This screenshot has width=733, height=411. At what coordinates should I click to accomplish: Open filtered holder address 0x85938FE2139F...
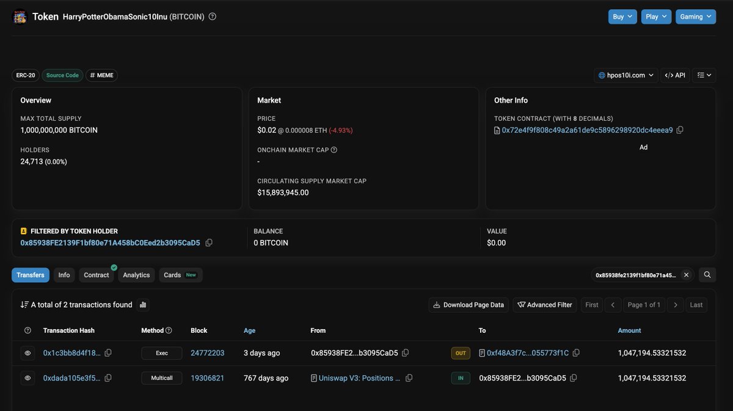coord(110,242)
